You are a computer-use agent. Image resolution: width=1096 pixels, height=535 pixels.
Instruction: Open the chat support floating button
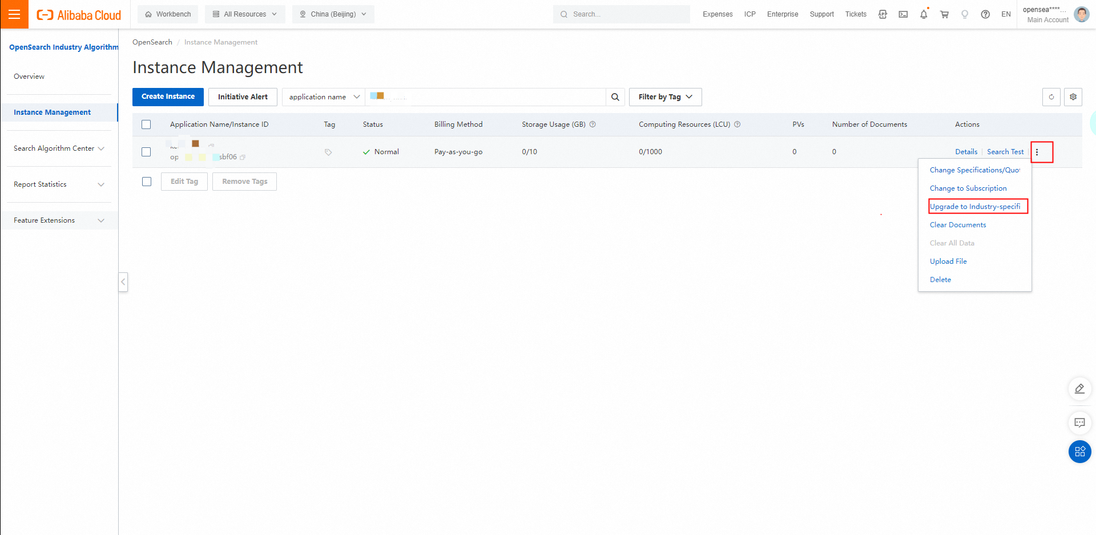[x=1079, y=423]
